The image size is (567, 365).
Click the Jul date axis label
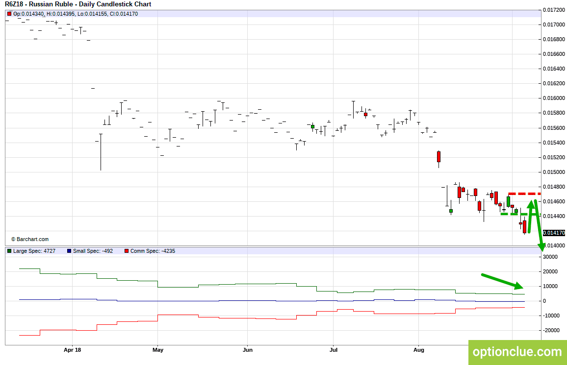click(334, 350)
